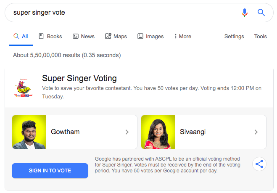The width and height of the screenshot is (277, 193).
Task: Click the voice search microphone icon
Action: point(245,13)
